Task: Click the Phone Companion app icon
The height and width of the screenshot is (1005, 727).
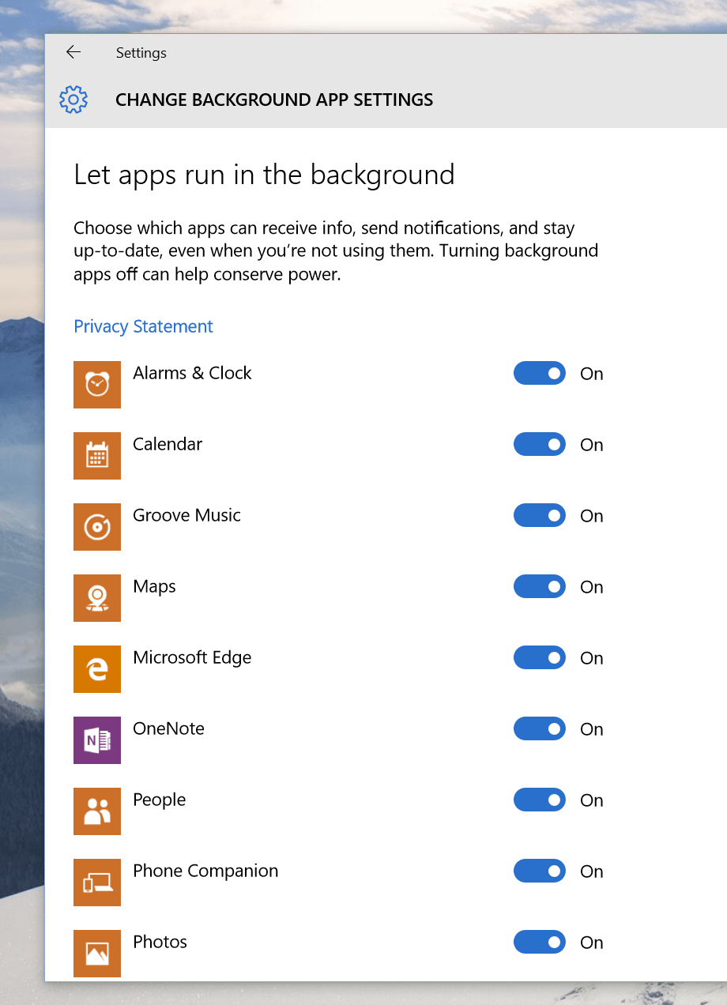Action: (x=97, y=883)
